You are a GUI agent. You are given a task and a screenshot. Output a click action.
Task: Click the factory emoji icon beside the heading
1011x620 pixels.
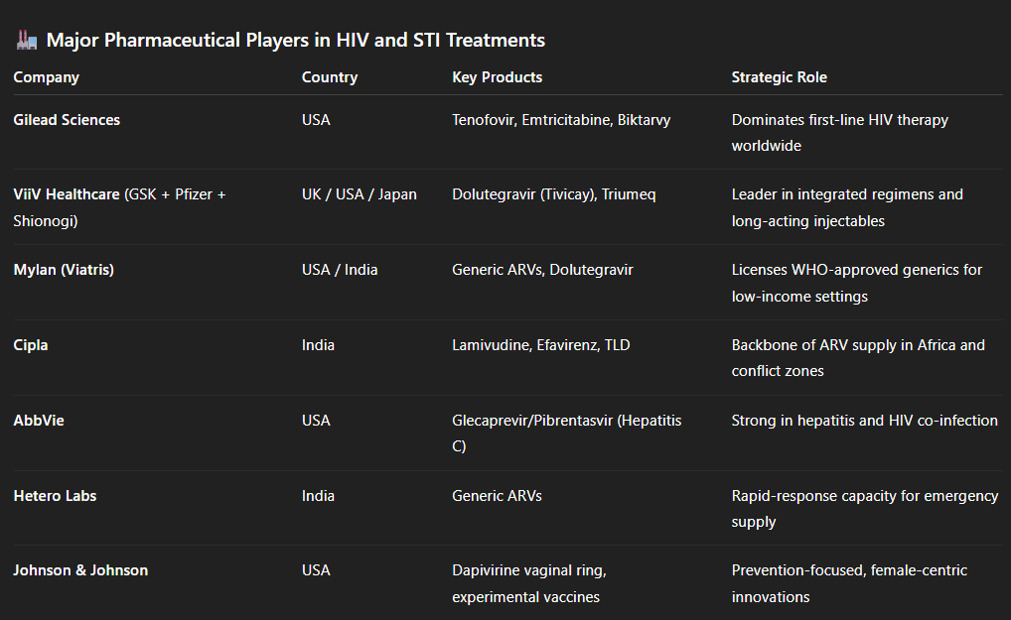click(x=27, y=40)
